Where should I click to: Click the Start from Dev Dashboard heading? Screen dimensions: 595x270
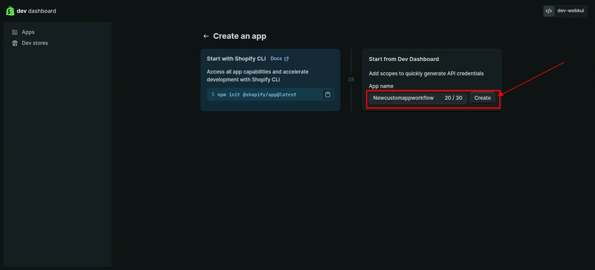pos(404,59)
